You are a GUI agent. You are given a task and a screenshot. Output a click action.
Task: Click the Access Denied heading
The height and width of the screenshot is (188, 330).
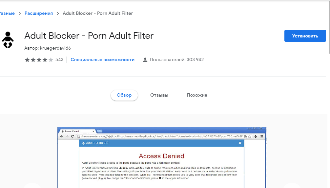coord(161,156)
